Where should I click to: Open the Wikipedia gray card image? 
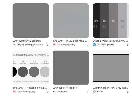coord(71,68)
